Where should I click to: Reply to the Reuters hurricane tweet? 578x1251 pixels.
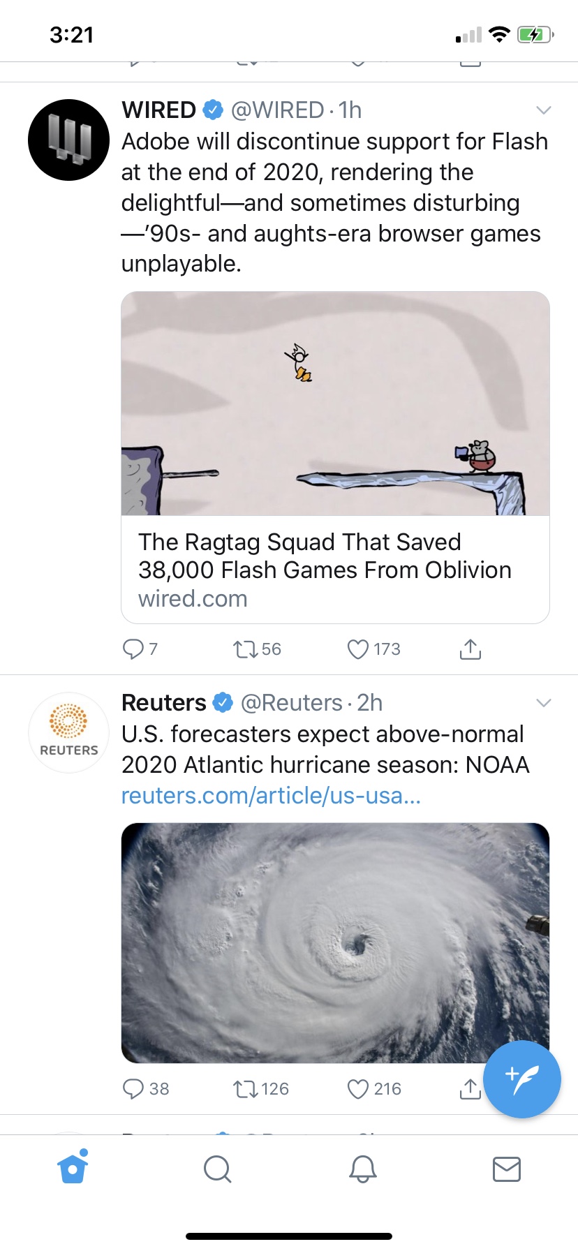(133, 1089)
